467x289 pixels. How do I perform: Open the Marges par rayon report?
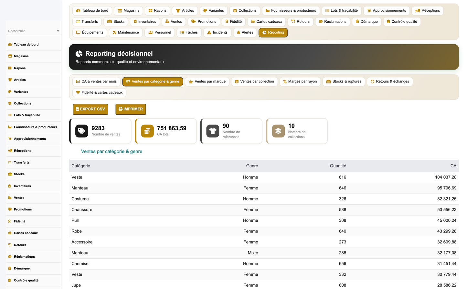(300, 81)
